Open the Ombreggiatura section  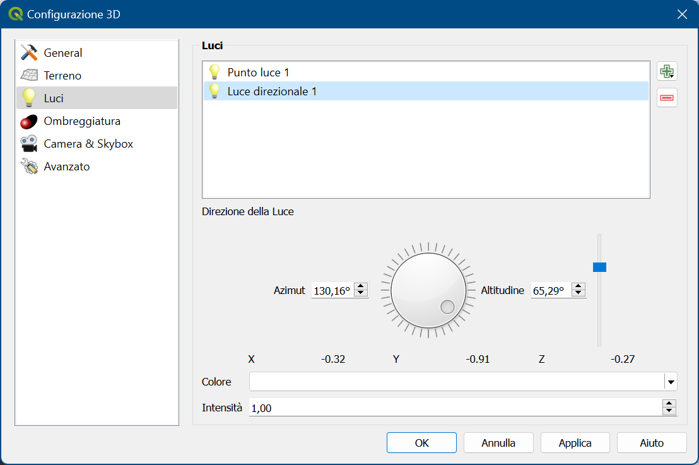click(97, 121)
